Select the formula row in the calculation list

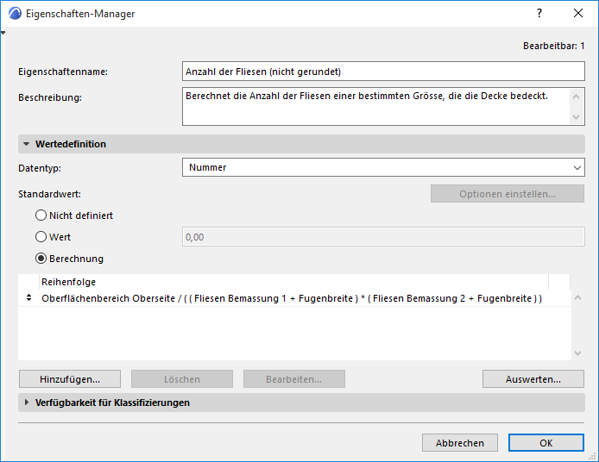pos(292,298)
